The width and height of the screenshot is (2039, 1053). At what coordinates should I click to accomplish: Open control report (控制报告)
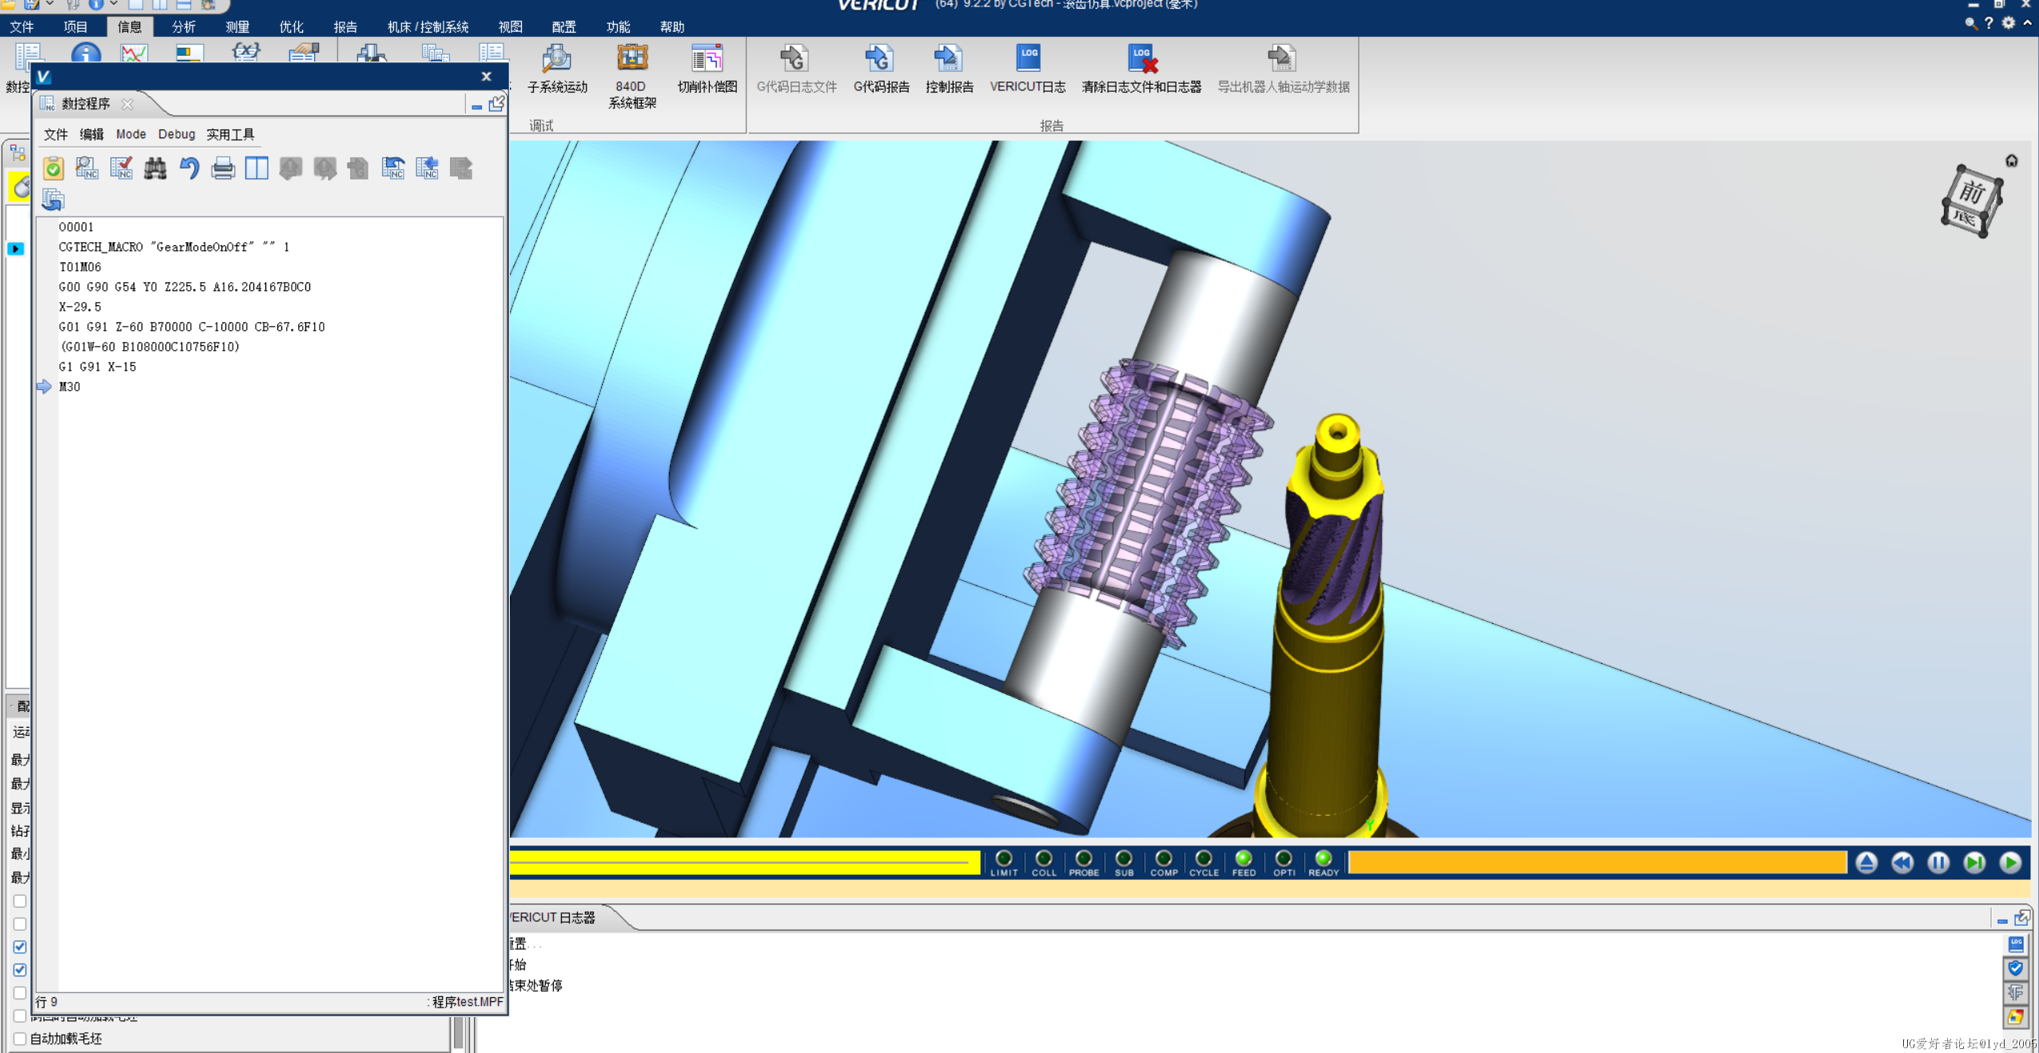click(949, 70)
